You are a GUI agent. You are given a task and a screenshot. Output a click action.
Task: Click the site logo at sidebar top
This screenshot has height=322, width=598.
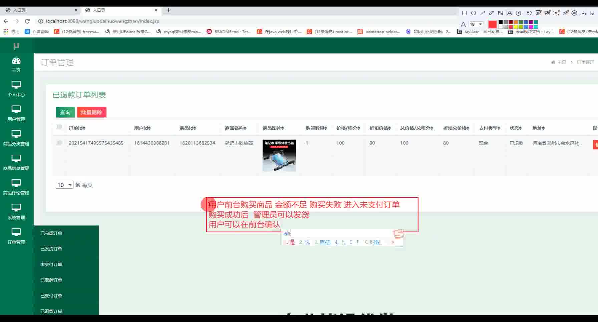tap(16, 46)
